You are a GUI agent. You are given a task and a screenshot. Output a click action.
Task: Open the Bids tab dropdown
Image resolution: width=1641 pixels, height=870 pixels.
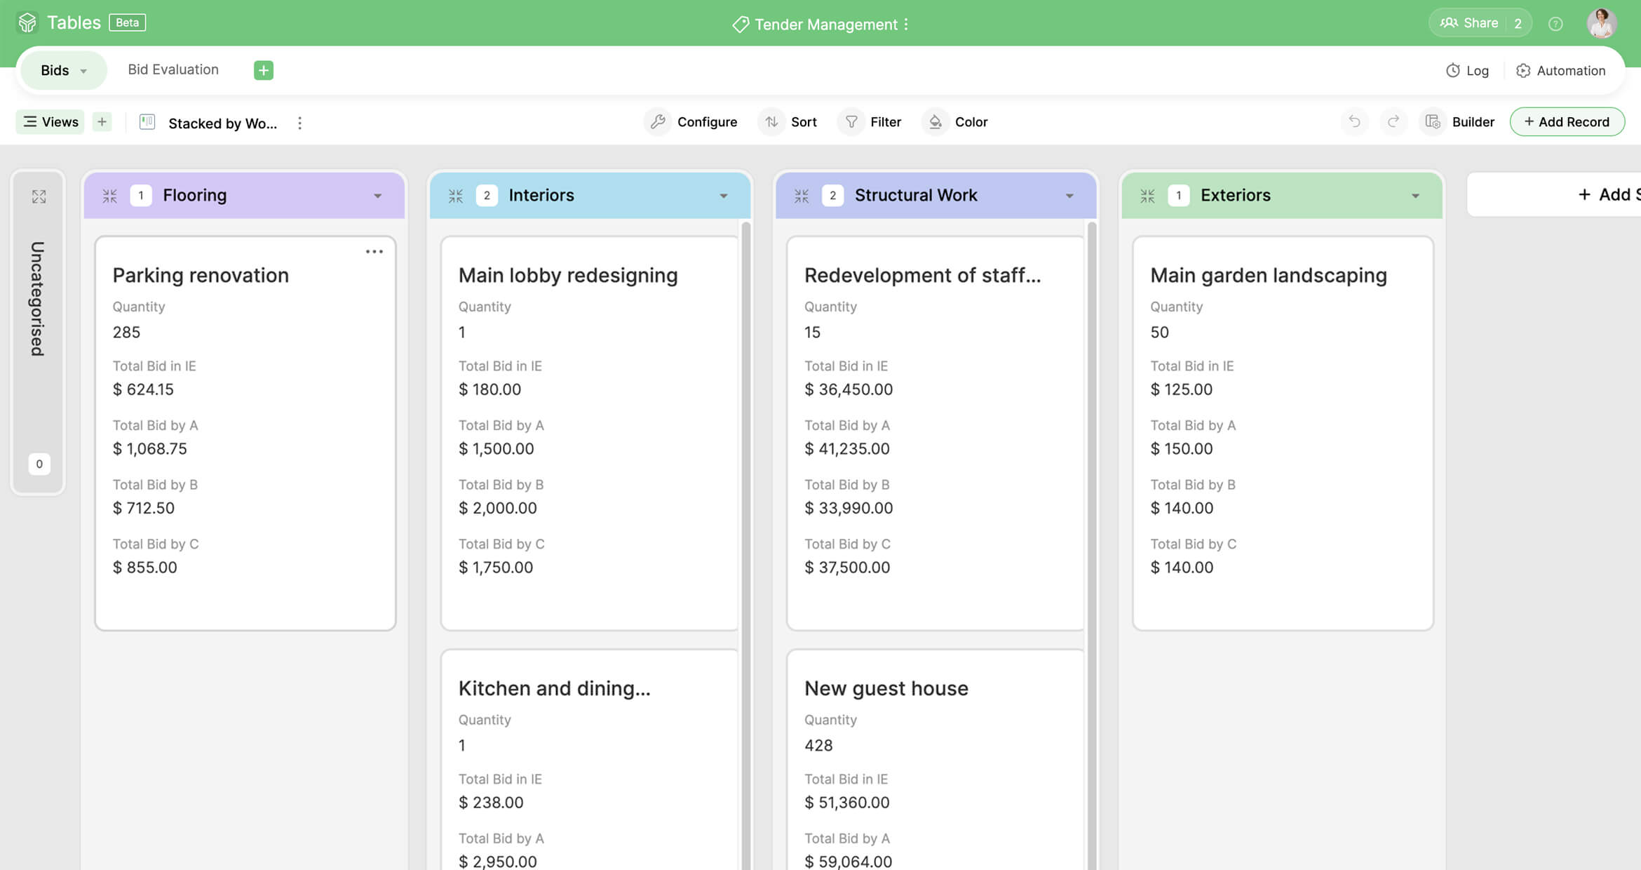point(83,71)
